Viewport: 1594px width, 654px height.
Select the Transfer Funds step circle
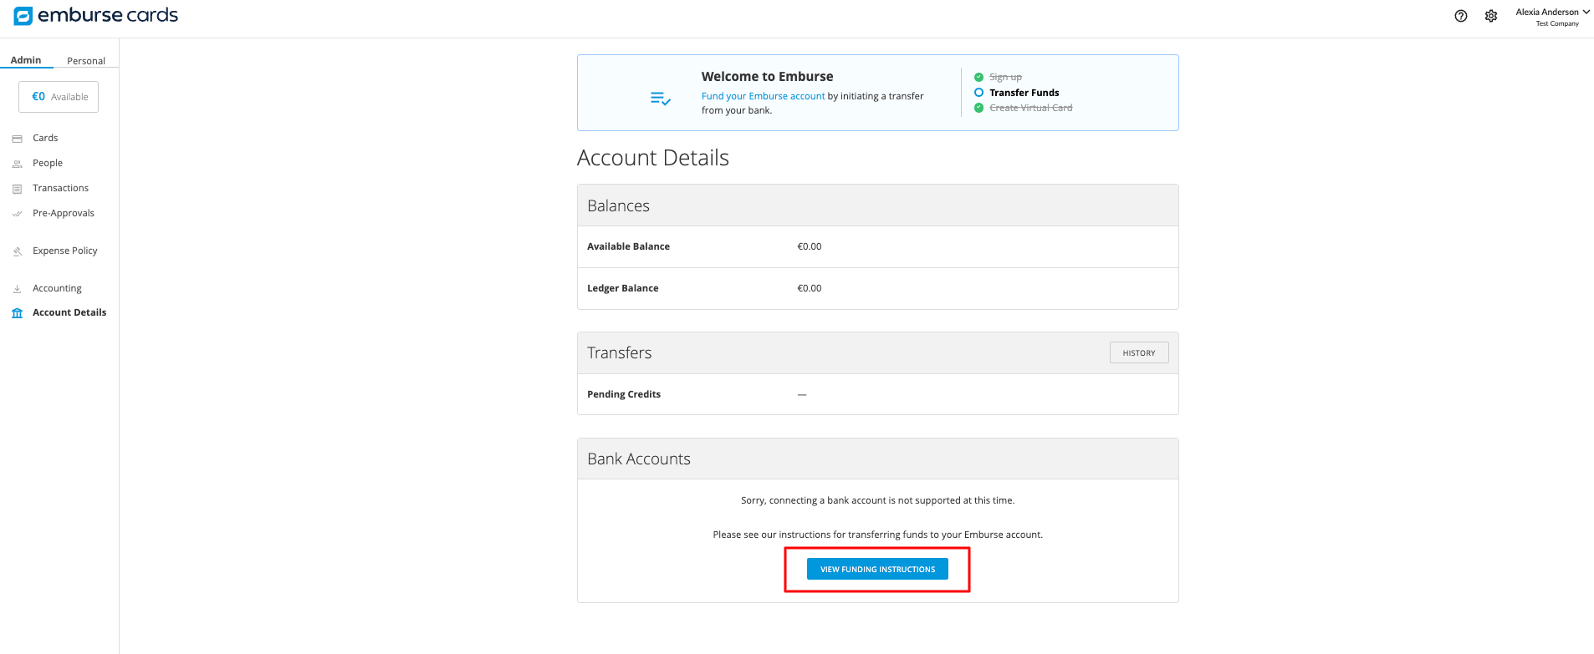point(978,93)
